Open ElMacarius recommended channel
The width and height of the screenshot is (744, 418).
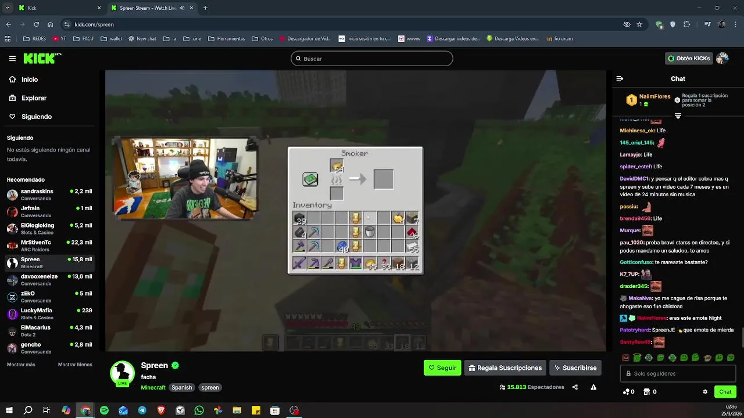[49, 331]
